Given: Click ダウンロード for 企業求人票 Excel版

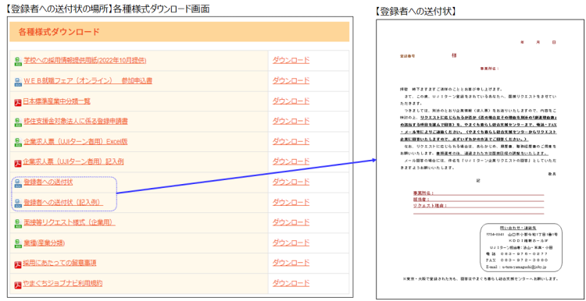Looking at the screenshot, I should pyautogui.click(x=291, y=141).
